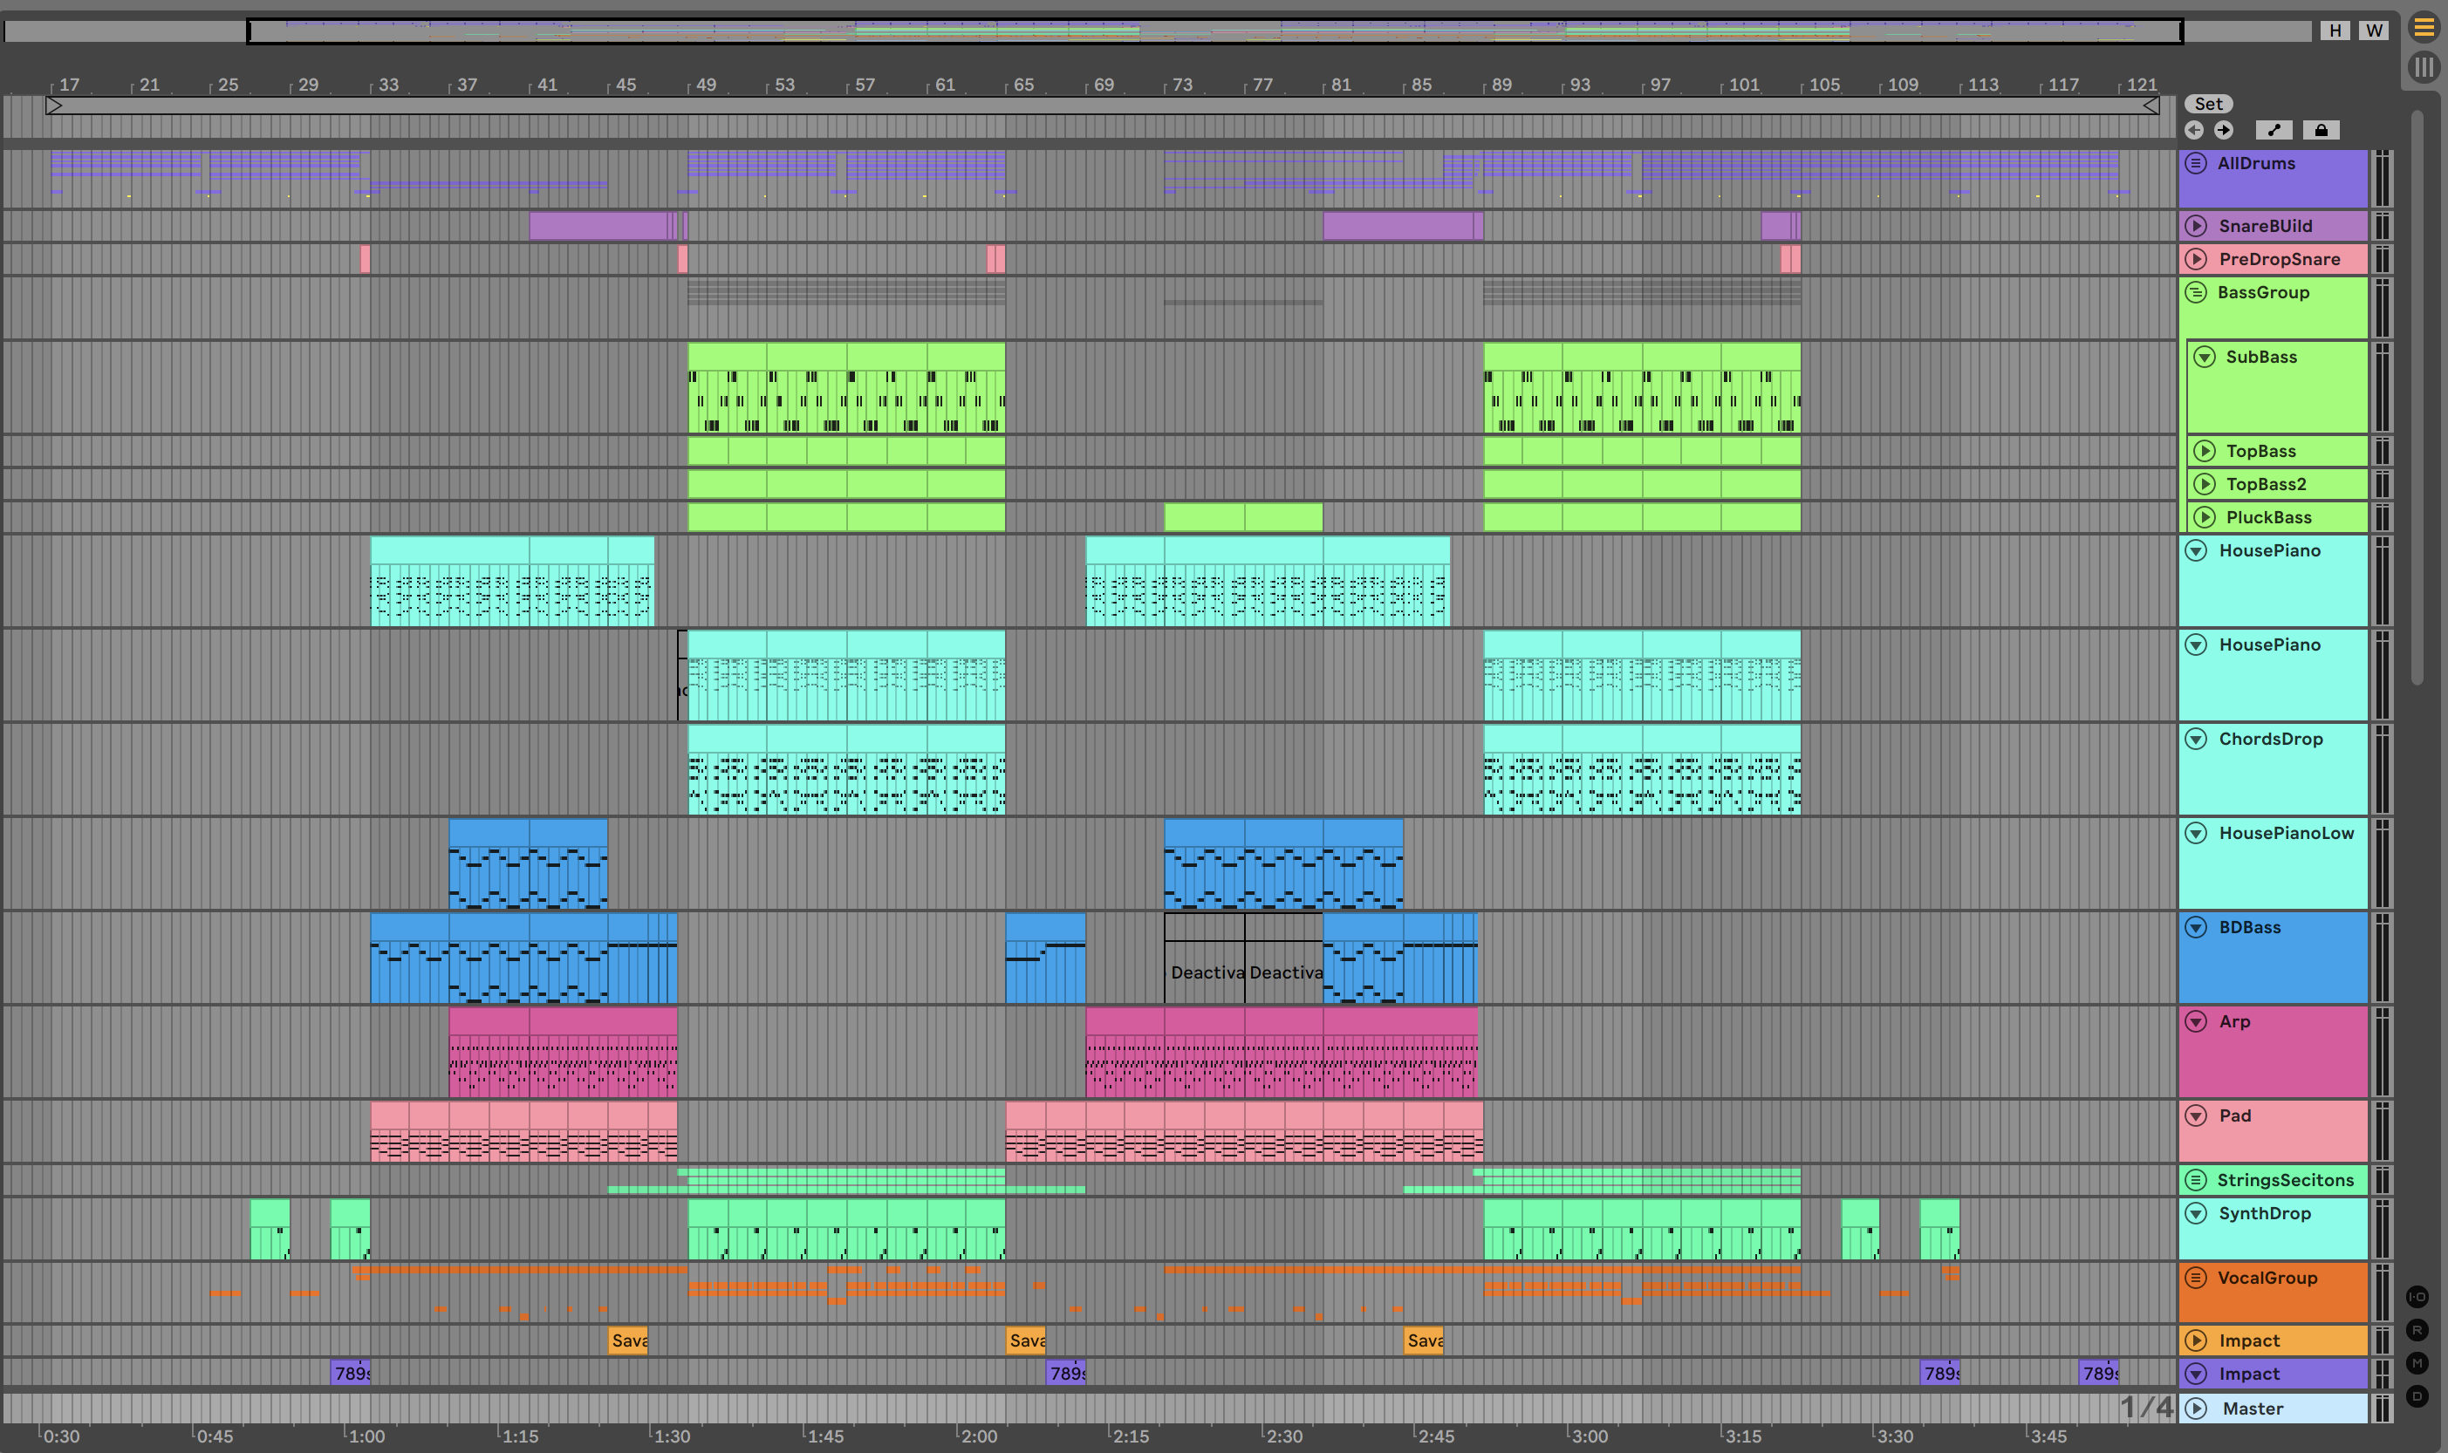The width and height of the screenshot is (2448, 1453).
Task: Collapse the SubBass track
Action: [x=2205, y=357]
